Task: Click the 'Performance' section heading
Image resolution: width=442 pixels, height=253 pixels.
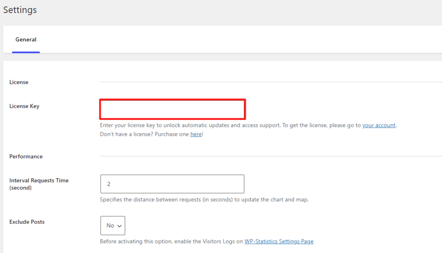Action: point(26,157)
